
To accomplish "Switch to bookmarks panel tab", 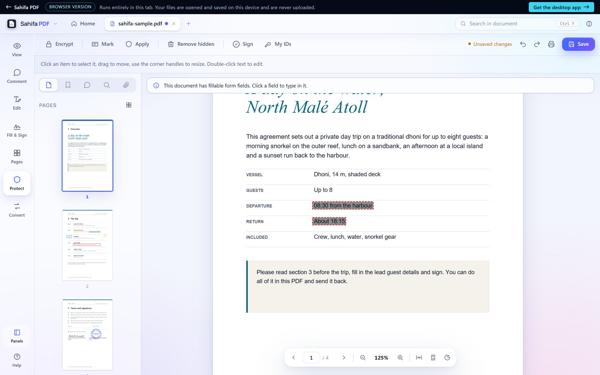I will click(68, 85).
